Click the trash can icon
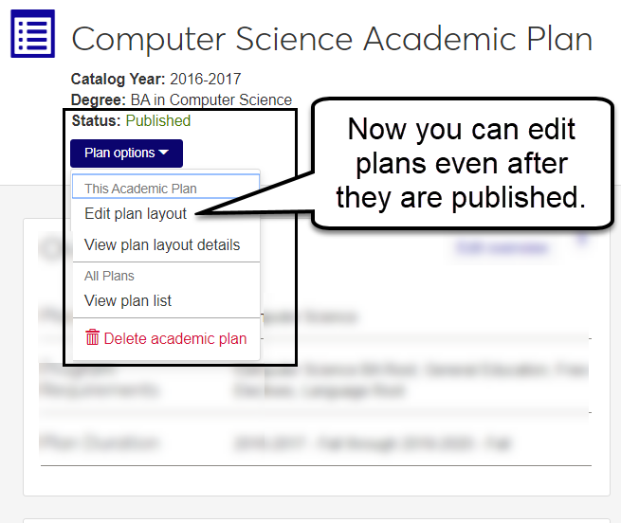 pos(92,338)
